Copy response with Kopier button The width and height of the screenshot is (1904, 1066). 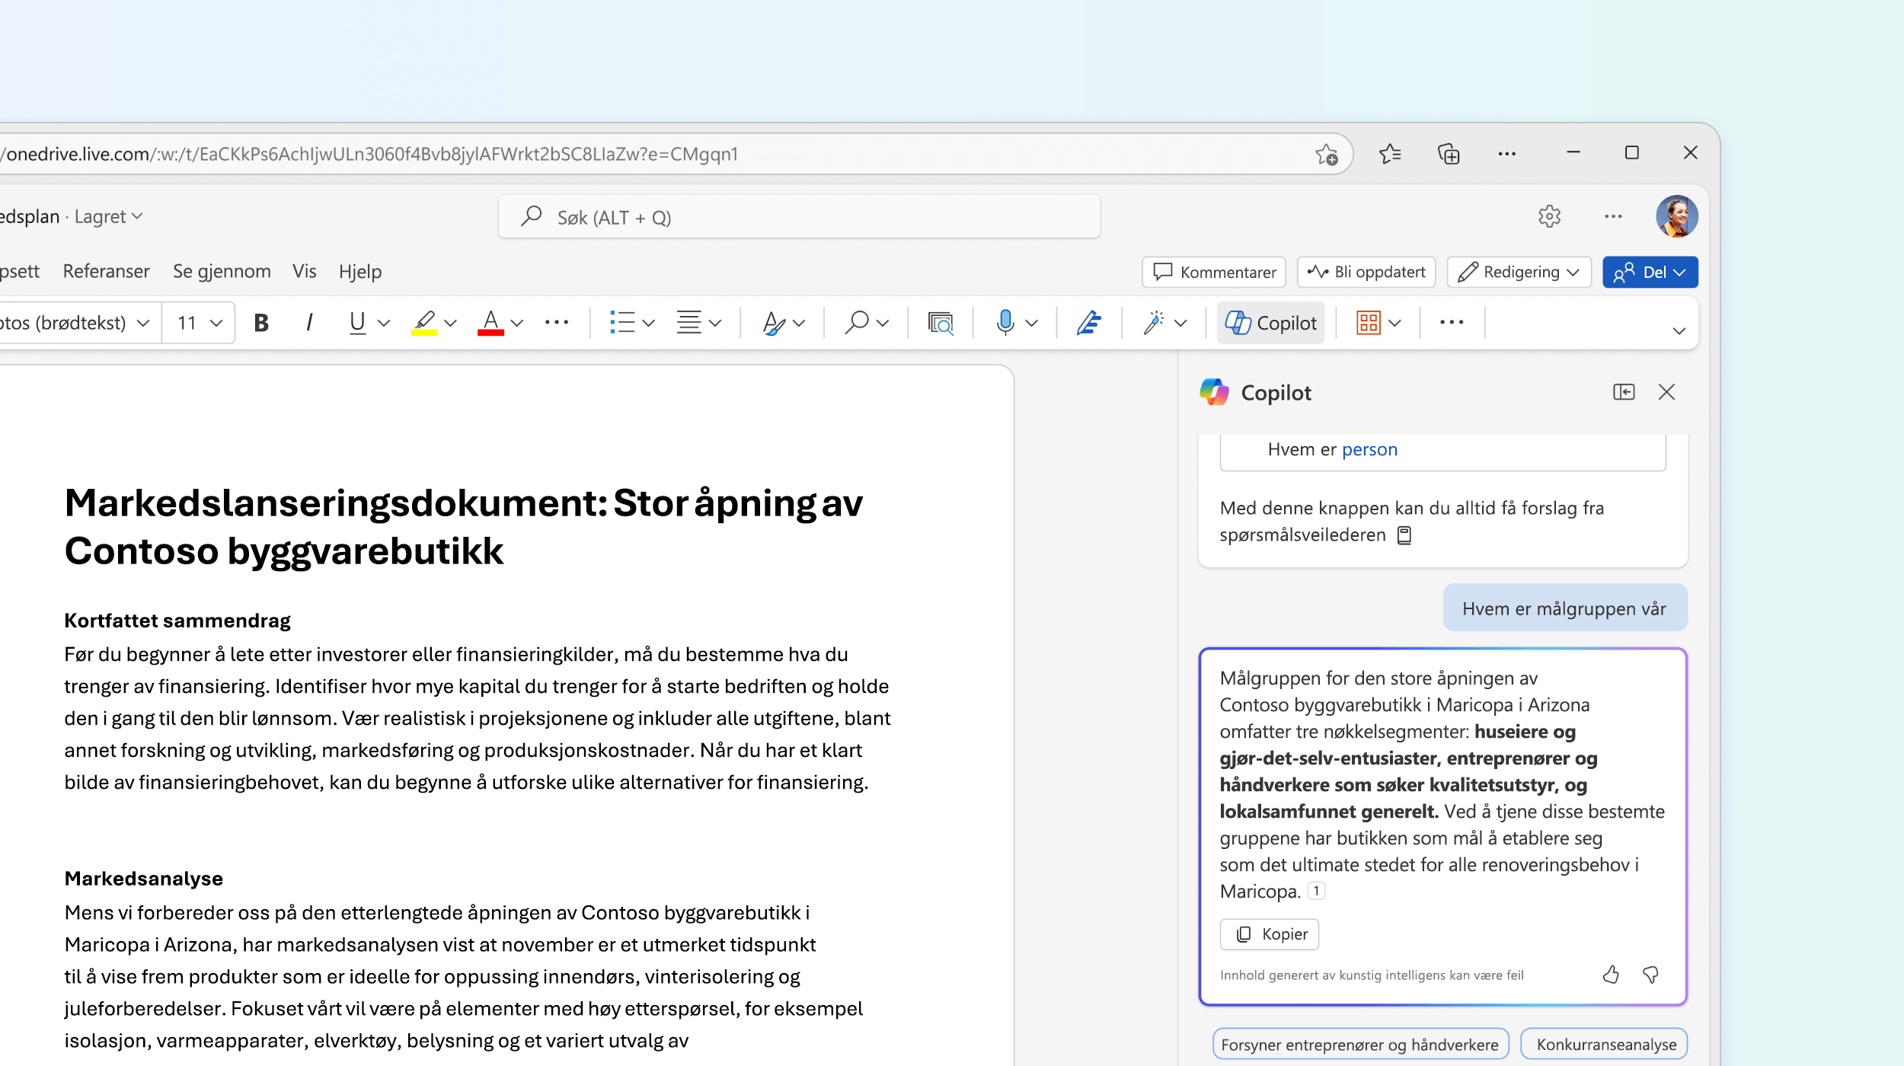tap(1270, 934)
